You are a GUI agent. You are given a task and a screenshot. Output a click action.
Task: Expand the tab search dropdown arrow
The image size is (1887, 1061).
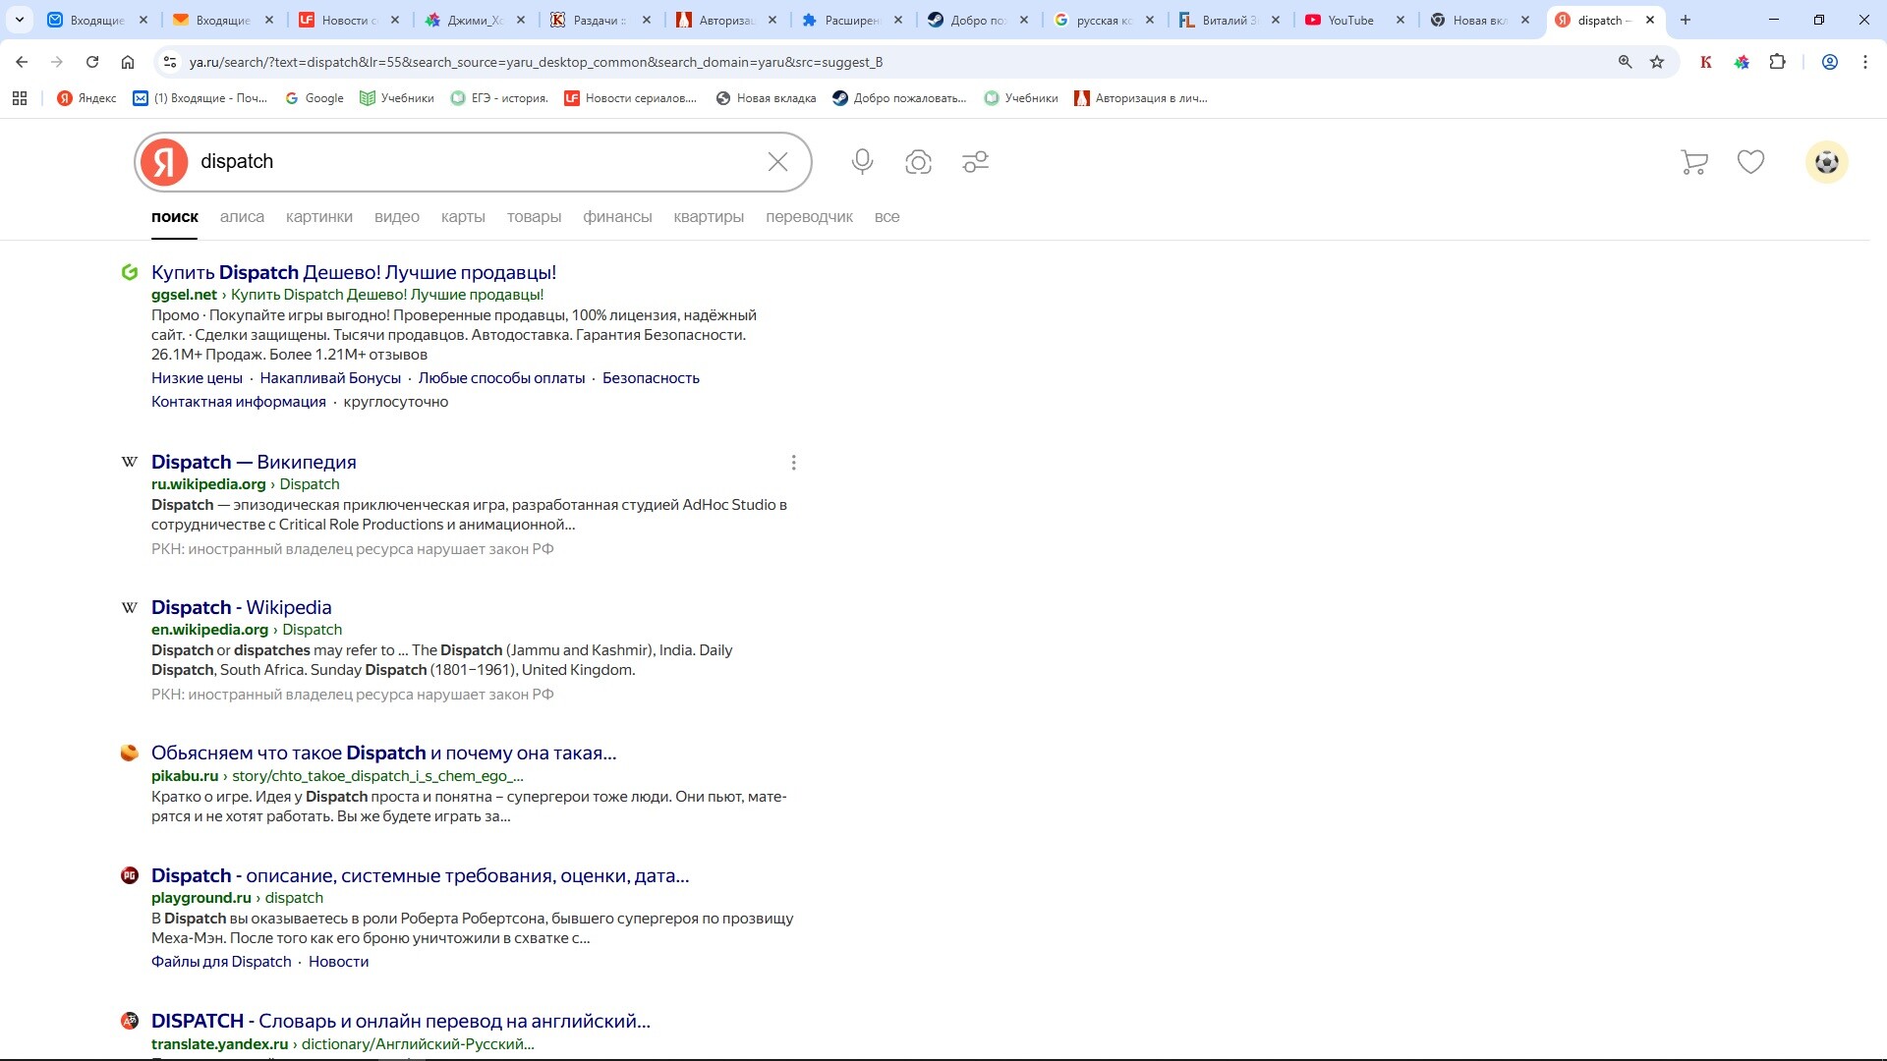coord(19,20)
